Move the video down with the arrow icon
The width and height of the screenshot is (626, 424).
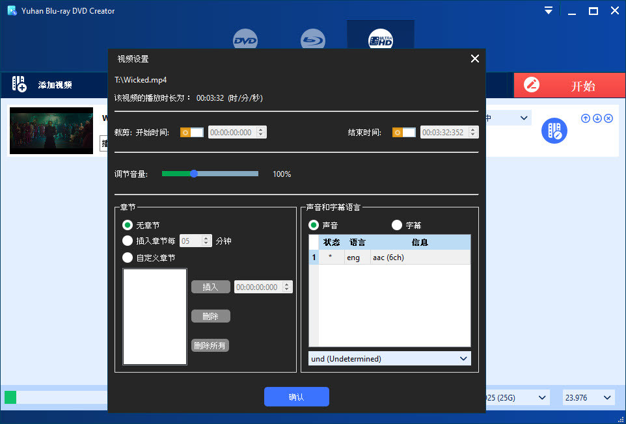[597, 118]
